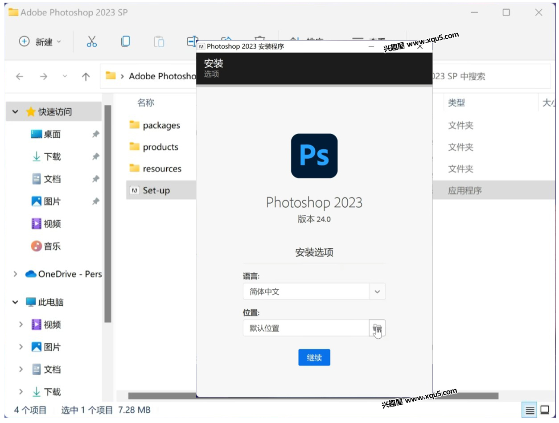Select the 快速访问 star item
Screen dimensions: 559x423
pyautogui.click(x=53, y=112)
